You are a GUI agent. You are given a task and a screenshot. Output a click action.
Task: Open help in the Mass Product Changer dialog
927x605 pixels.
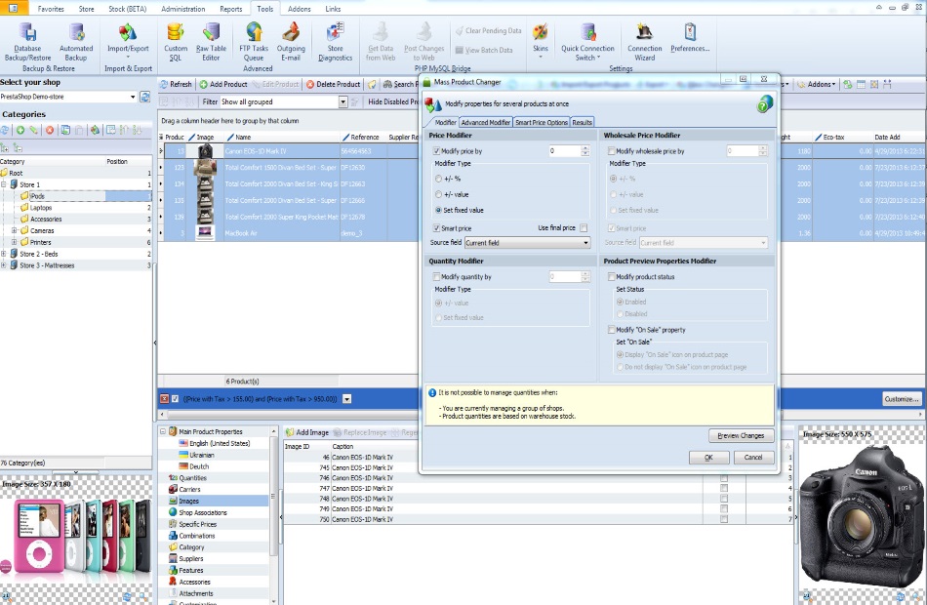click(x=764, y=104)
